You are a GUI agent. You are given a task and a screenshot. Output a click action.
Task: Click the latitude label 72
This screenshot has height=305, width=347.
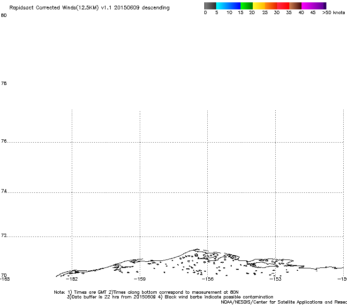tap(4, 235)
